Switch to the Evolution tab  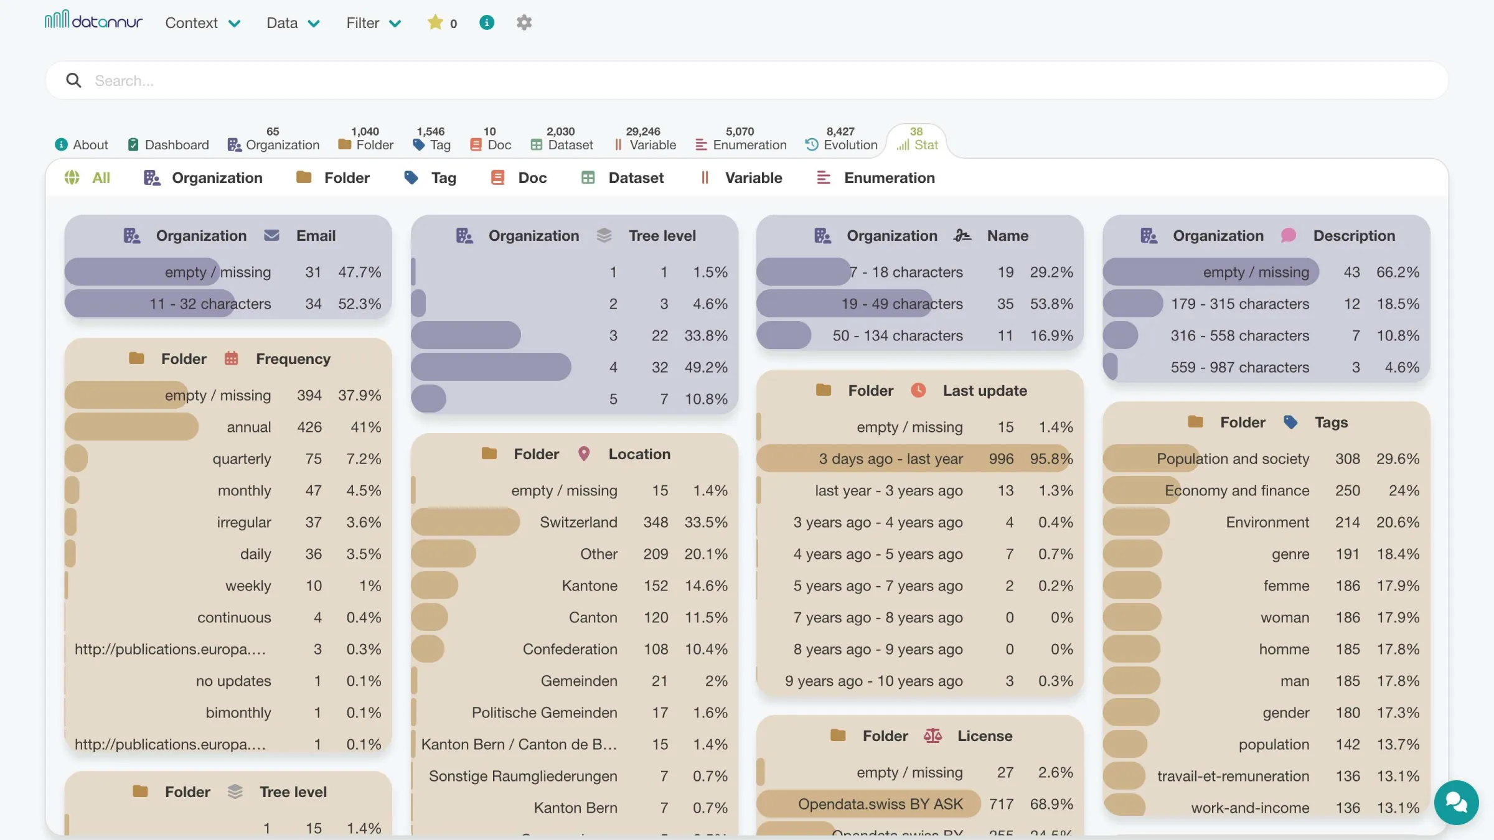coord(841,140)
